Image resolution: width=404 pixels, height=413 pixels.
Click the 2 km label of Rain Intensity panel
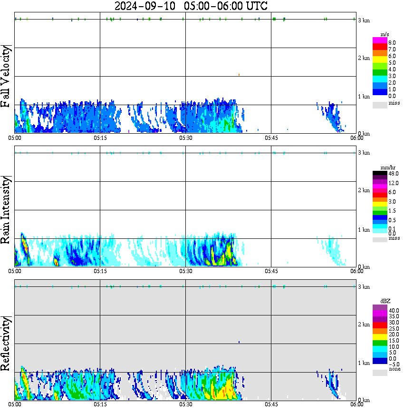point(364,190)
